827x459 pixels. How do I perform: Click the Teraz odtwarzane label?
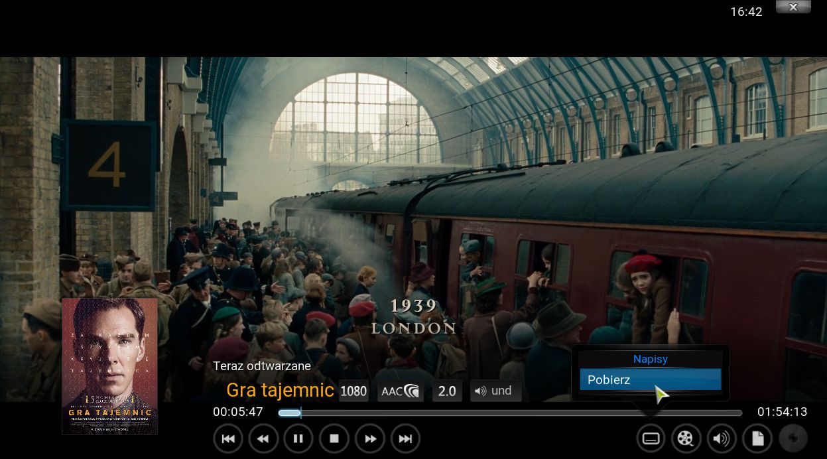click(262, 365)
